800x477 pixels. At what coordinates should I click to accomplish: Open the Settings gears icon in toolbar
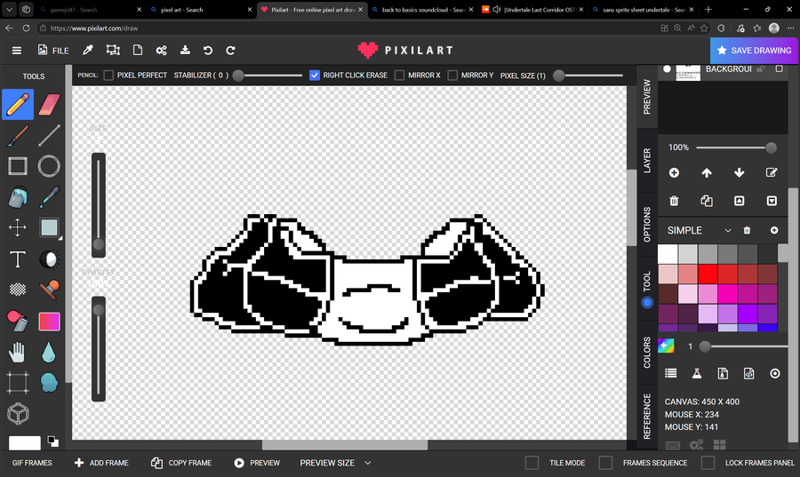point(161,50)
